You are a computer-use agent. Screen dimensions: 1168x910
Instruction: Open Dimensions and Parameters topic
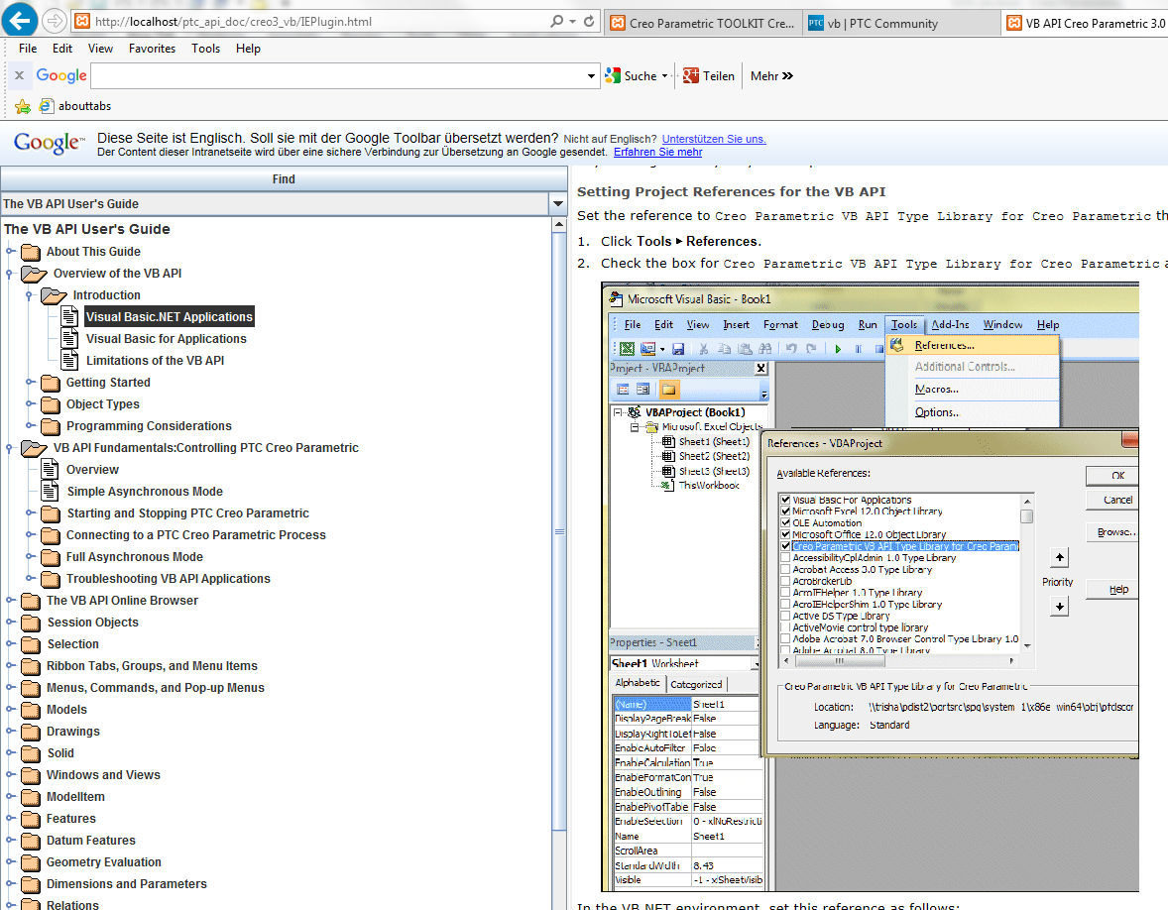[x=127, y=884]
